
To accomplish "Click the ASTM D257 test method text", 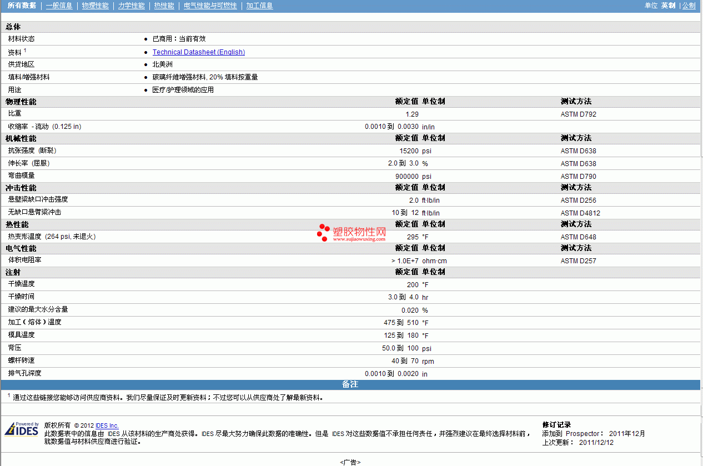I will pos(578,261).
